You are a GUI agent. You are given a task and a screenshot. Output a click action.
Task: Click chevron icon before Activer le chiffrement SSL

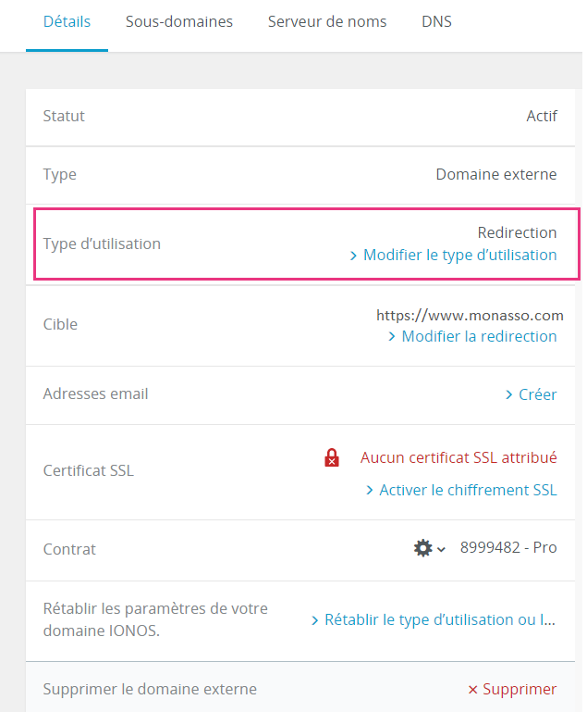click(370, 491)
